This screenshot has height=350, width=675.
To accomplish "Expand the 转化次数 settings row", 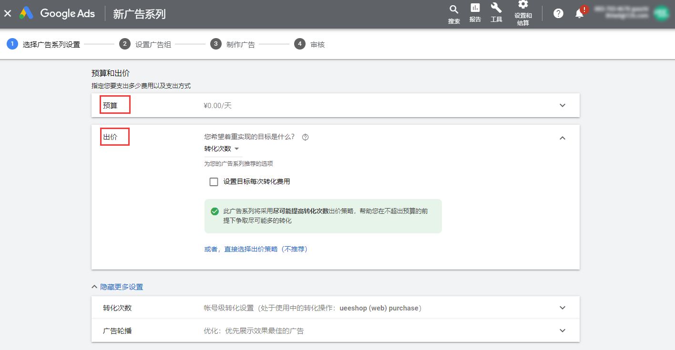I will [562, 308].
